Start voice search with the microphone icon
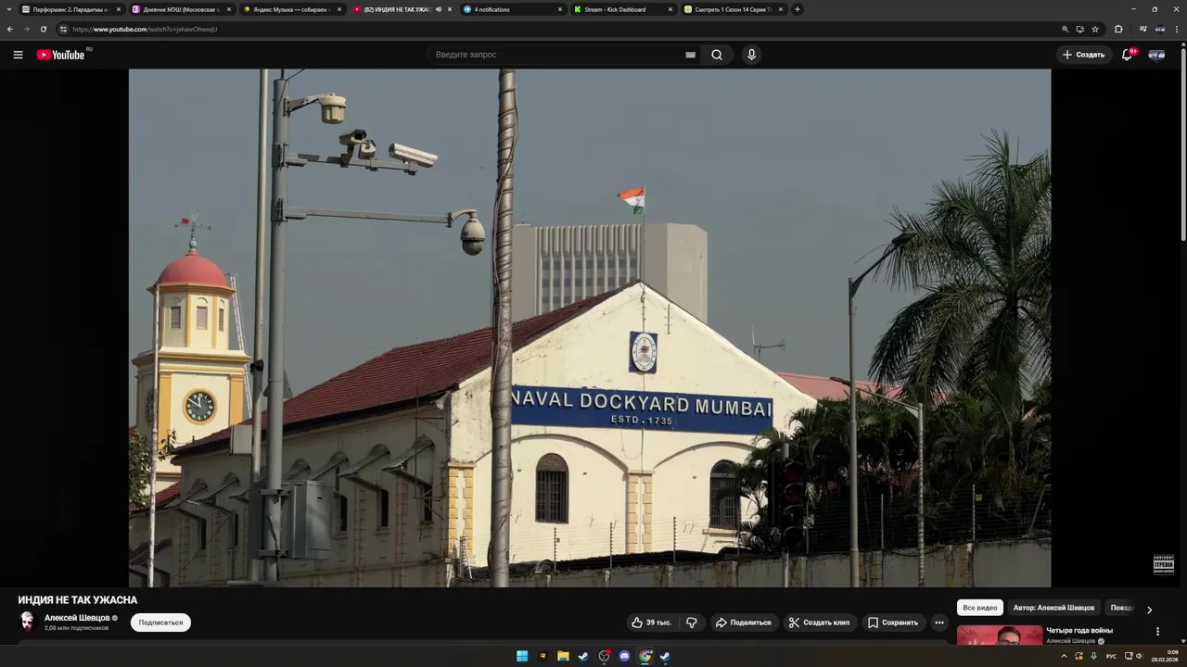Screen dimensions: 1187x667 coord(751,55)
